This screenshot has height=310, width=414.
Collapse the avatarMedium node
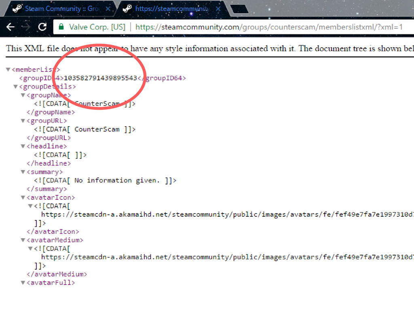click(23, 240)
